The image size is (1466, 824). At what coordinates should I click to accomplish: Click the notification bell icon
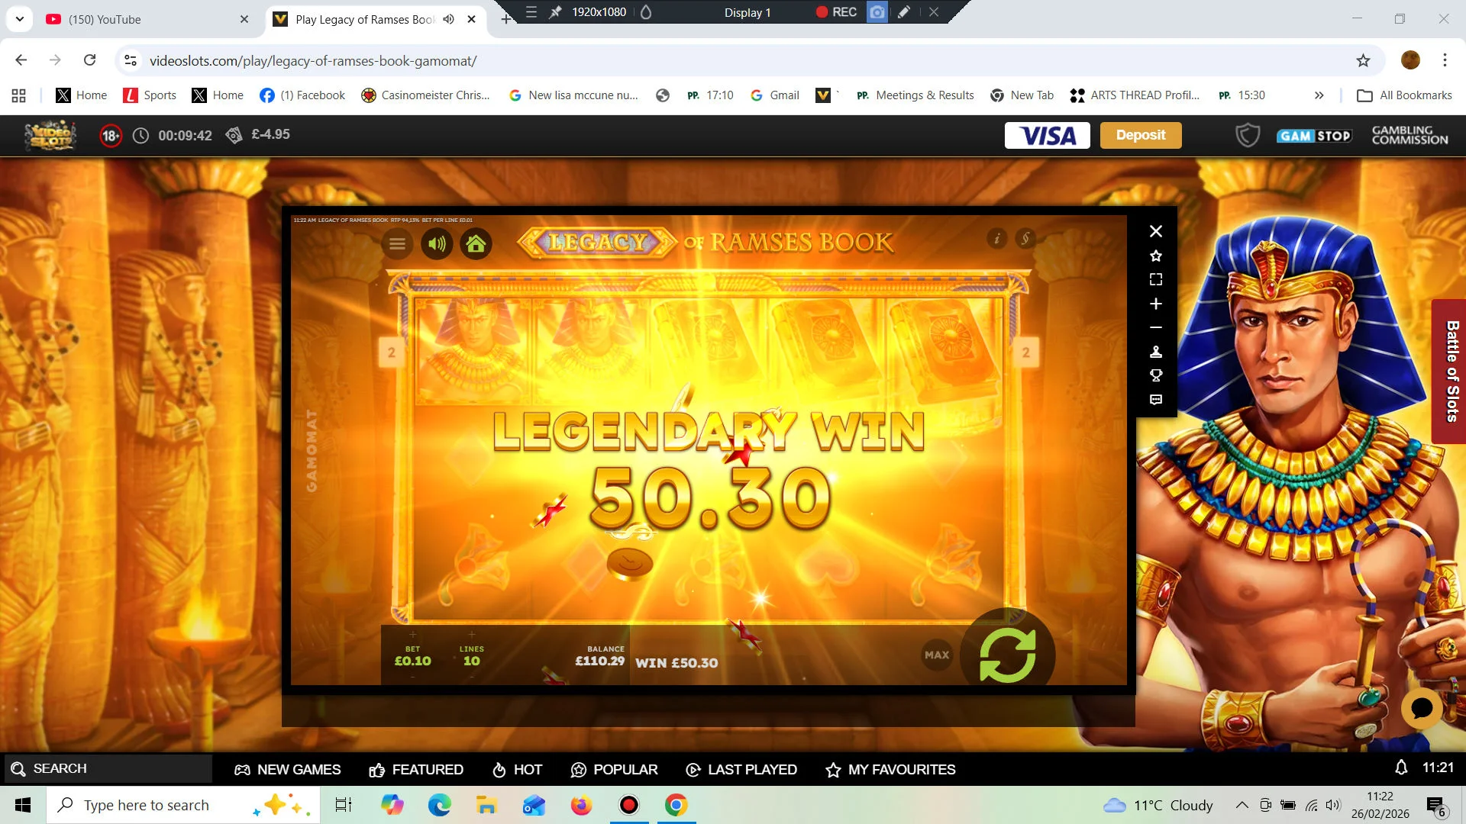(1401, 768)
